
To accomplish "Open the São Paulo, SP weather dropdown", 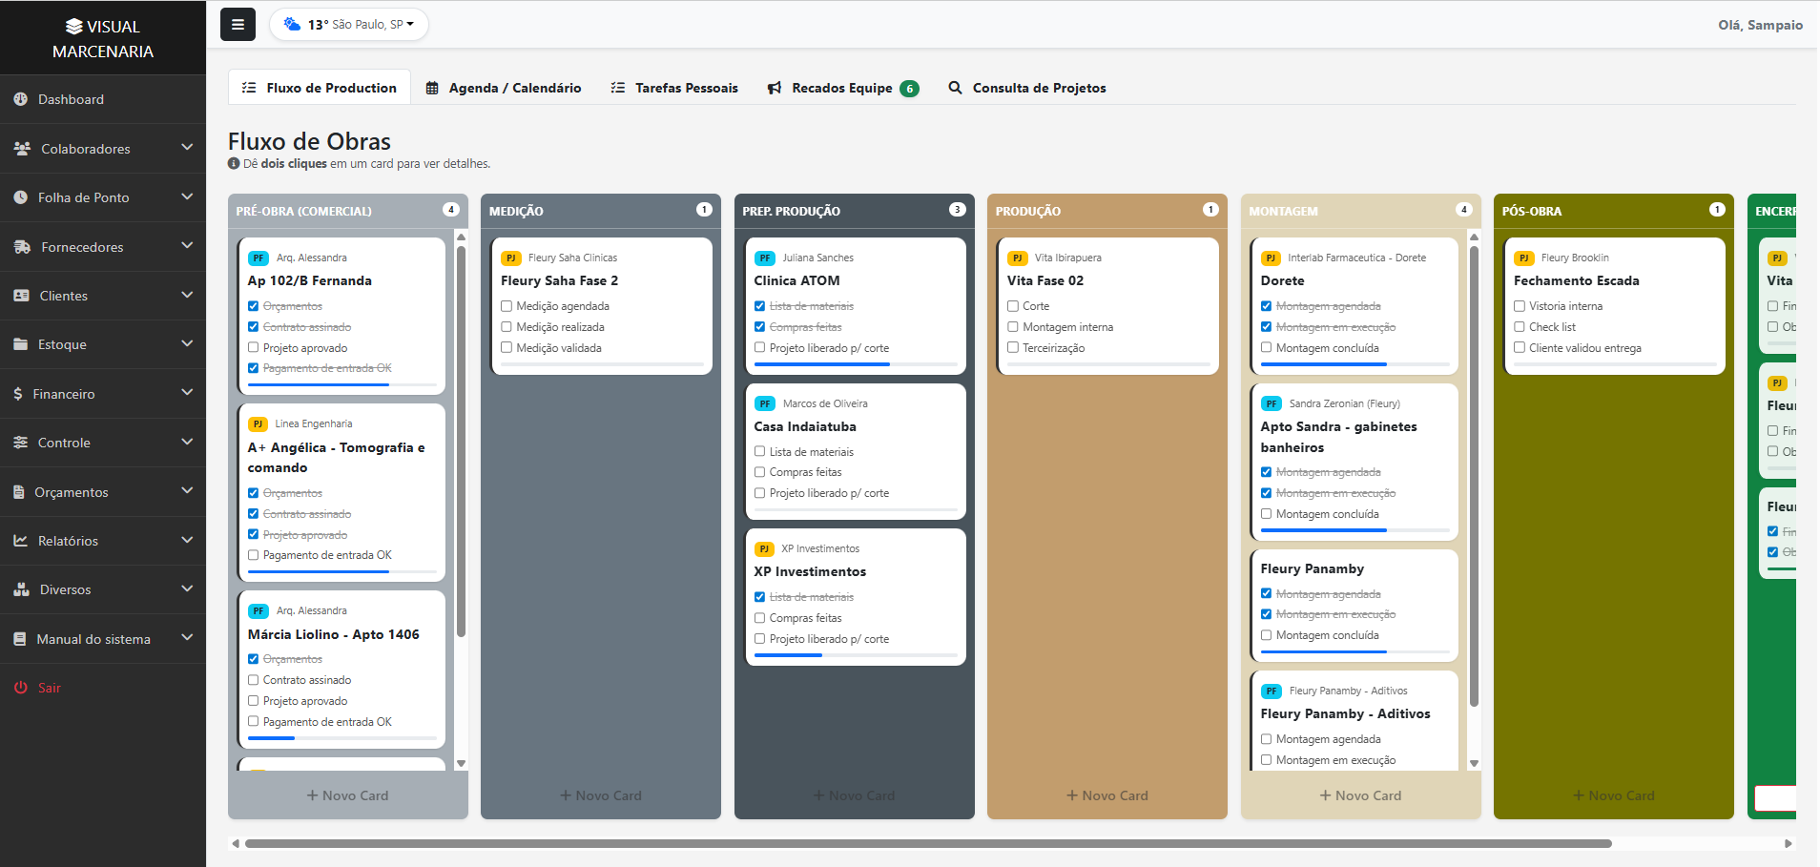I will click(349, 25).
